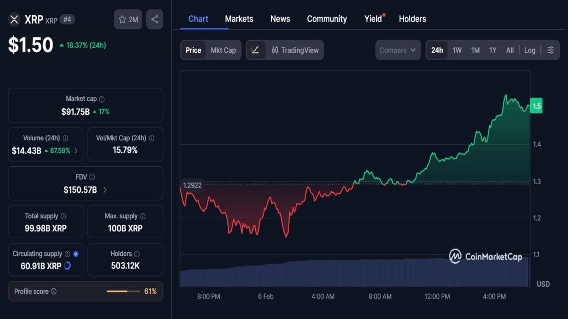The image size is (568, 319).
Task: Click the Profile score 61% bar
Action: click(124, 292)
